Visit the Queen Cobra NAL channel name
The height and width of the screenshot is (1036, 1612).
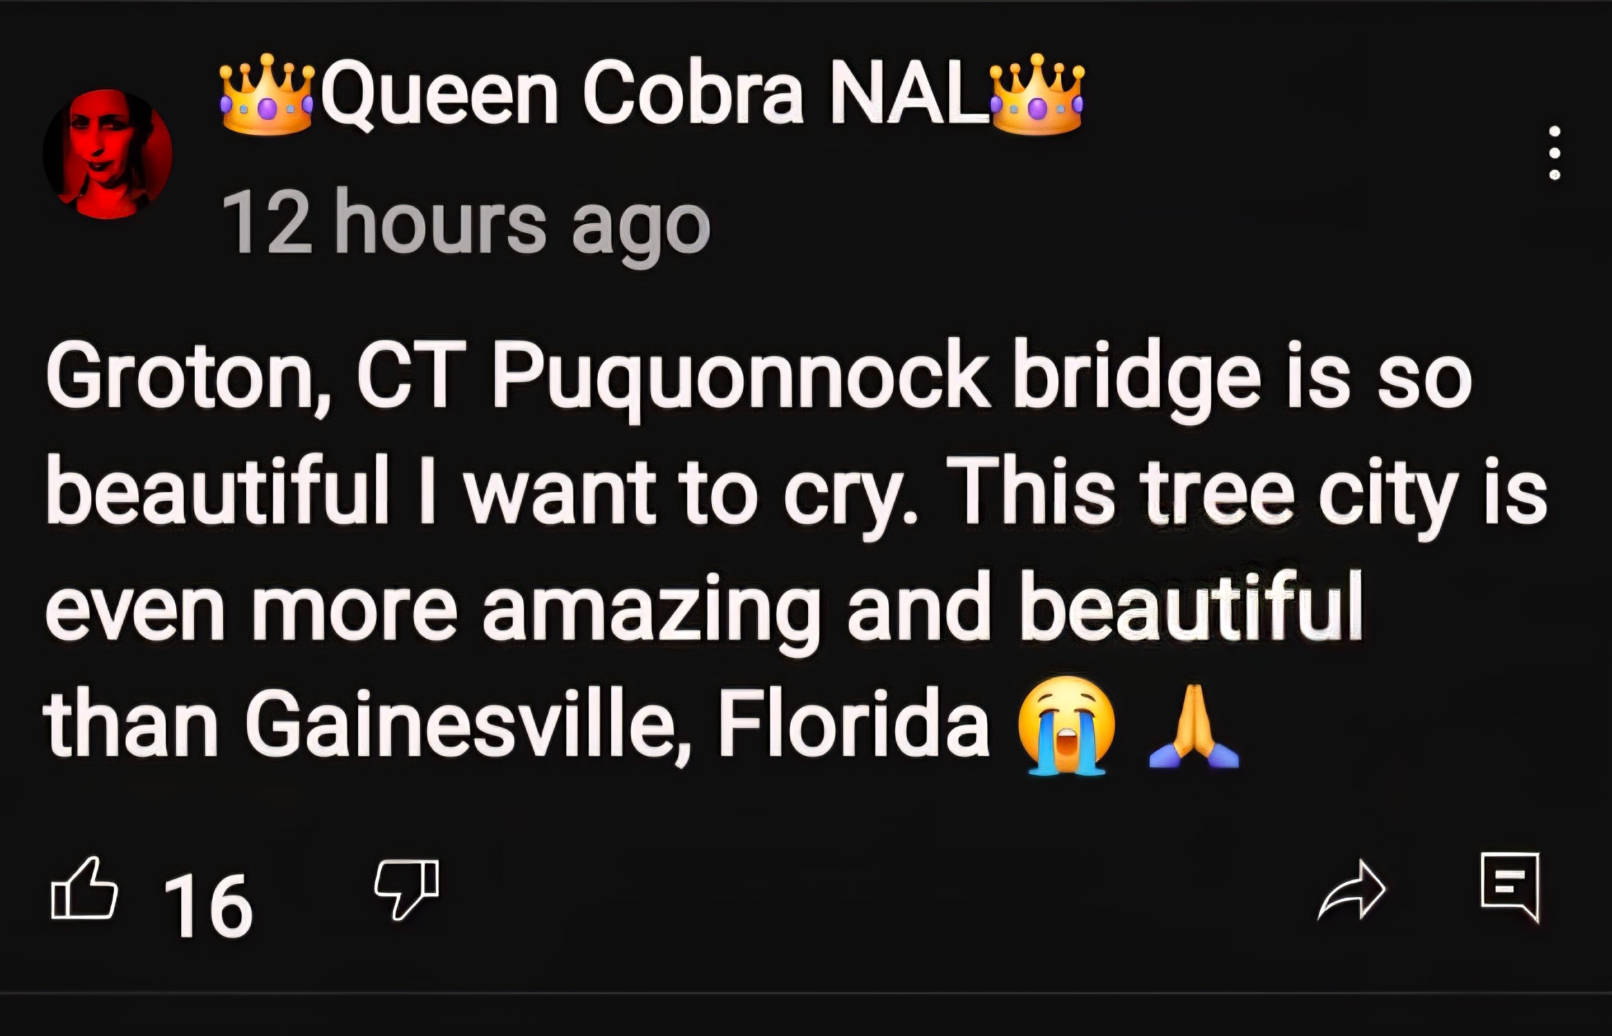pyautogui.click(x=652, y=94)
